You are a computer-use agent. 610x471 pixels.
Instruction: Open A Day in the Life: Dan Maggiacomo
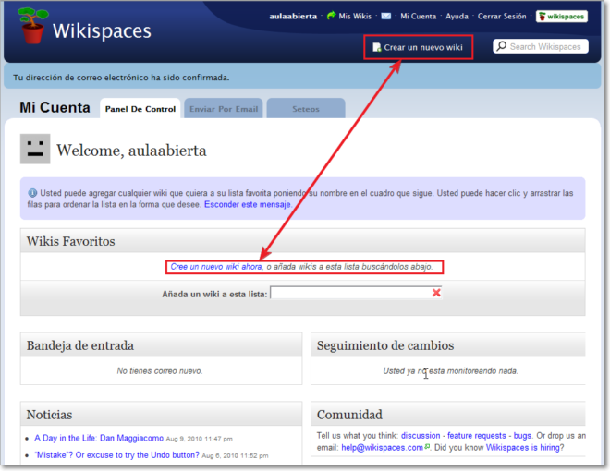pos(99,438)
